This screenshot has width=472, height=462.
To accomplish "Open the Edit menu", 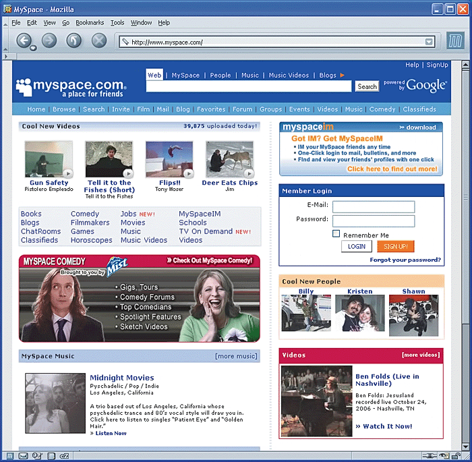I will [32, 23].
